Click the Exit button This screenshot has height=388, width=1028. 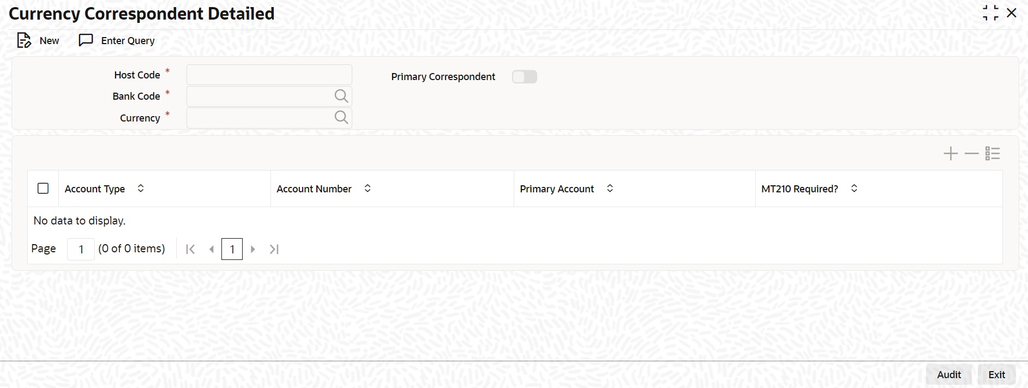tap(997, 375)
